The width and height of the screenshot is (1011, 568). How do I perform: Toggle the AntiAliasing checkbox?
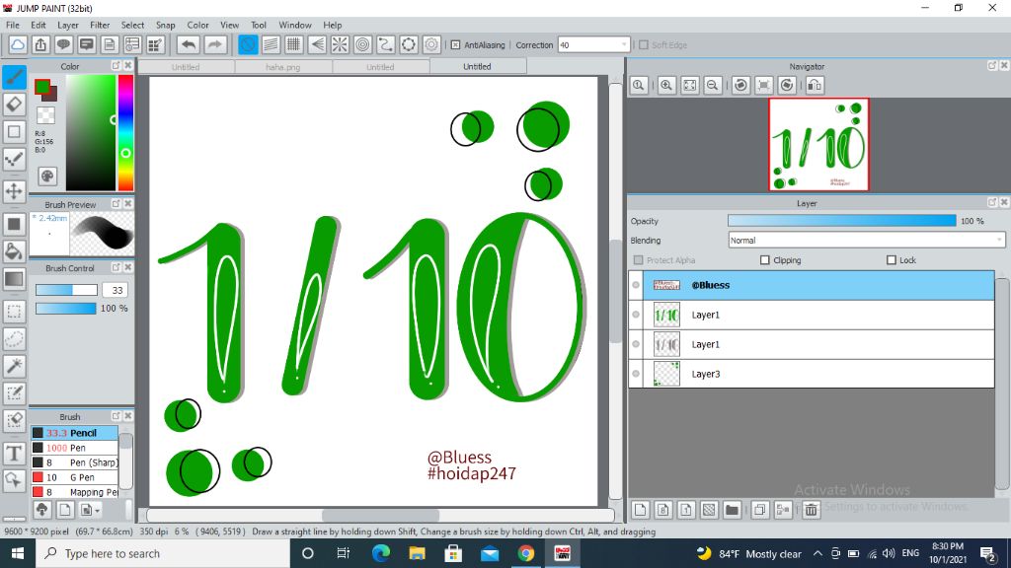pyautogui.click(x=455, y=45)
